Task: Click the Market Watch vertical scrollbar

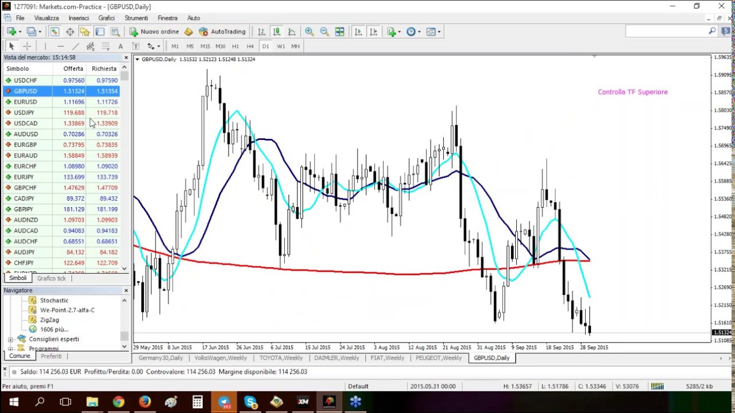Action: (x=125, y=168)
